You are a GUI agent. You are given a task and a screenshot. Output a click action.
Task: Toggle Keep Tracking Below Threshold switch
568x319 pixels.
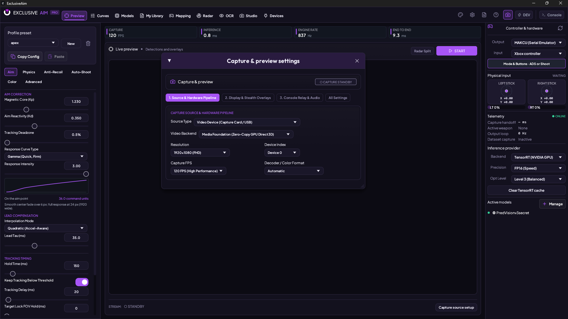82,282
